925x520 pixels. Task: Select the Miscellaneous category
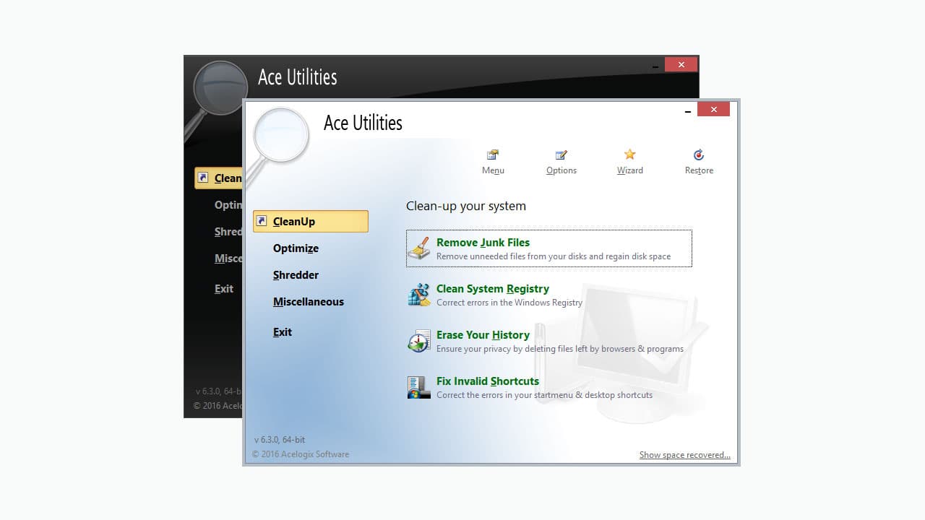click(309, 301)
